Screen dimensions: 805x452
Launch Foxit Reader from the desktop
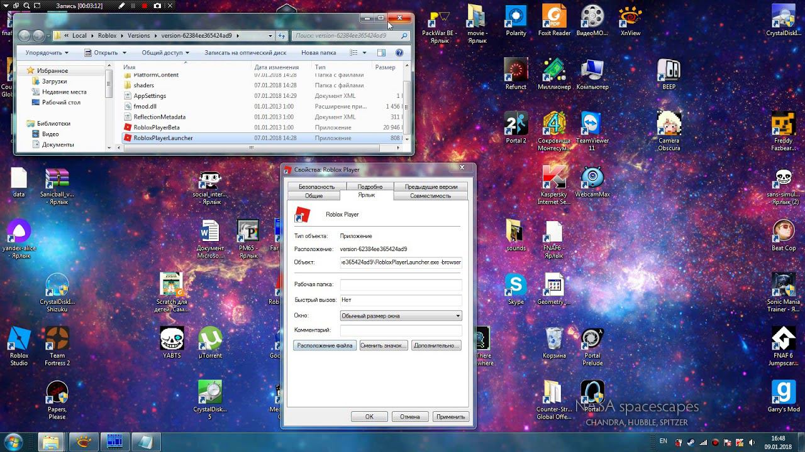554,20
